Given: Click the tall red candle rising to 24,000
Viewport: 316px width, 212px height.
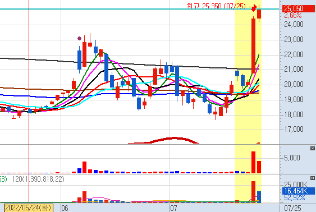Looking at the screenshot, I should (253, 46).
